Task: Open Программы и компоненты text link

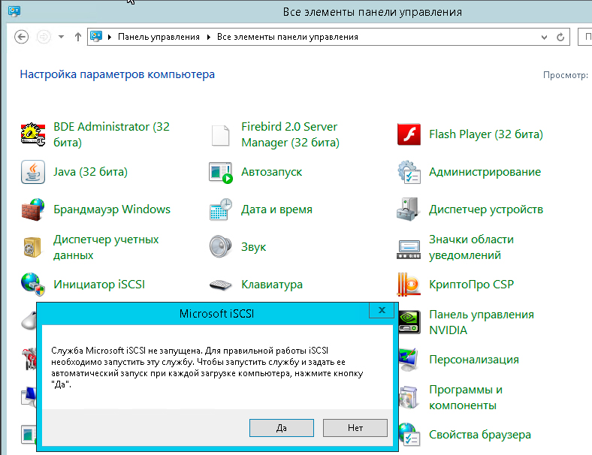Action: tap(466, 397)
